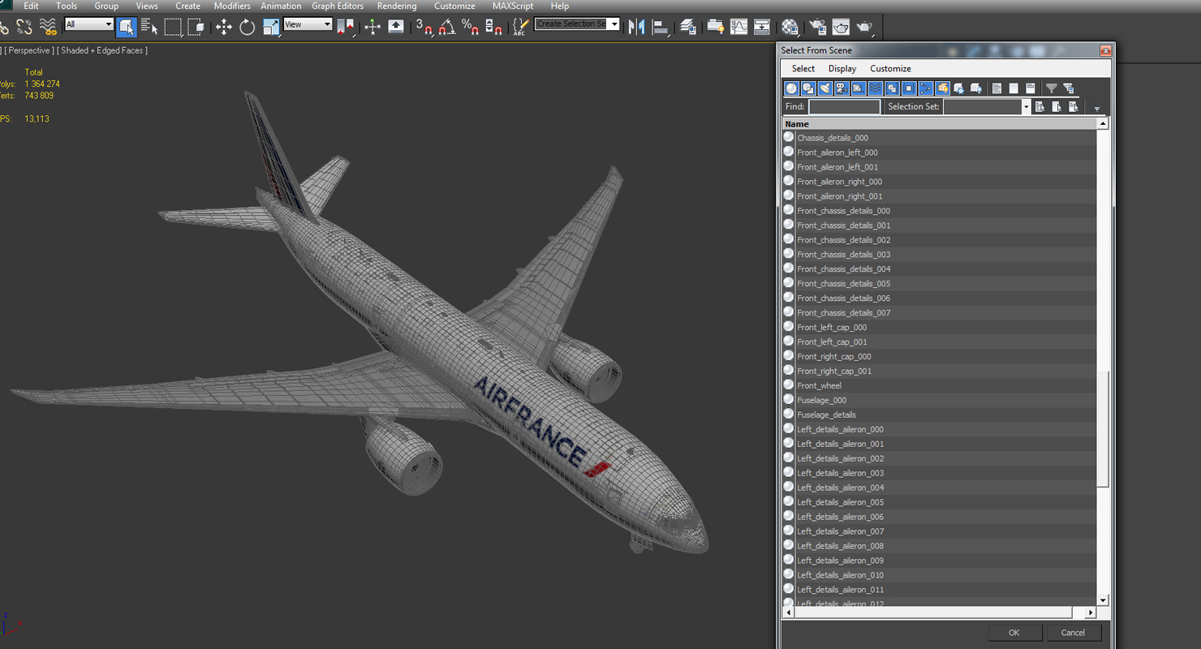The height and width of the screenshot is (649, 1201).
Task: Click the Unlink Selection icon
Action: (x=24, y=27)
